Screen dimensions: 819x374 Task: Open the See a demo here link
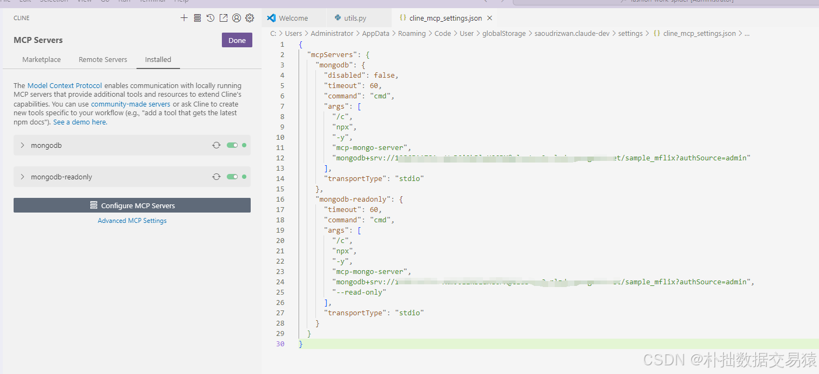click(x=80, y=122)
